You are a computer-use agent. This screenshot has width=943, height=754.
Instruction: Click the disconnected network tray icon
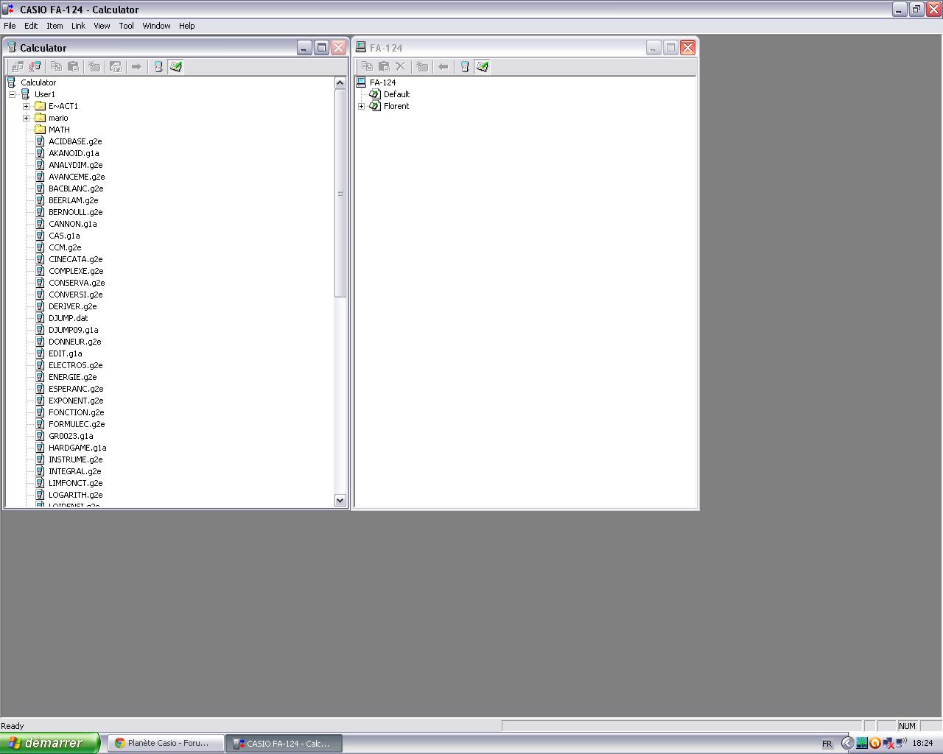pos(888,743)
